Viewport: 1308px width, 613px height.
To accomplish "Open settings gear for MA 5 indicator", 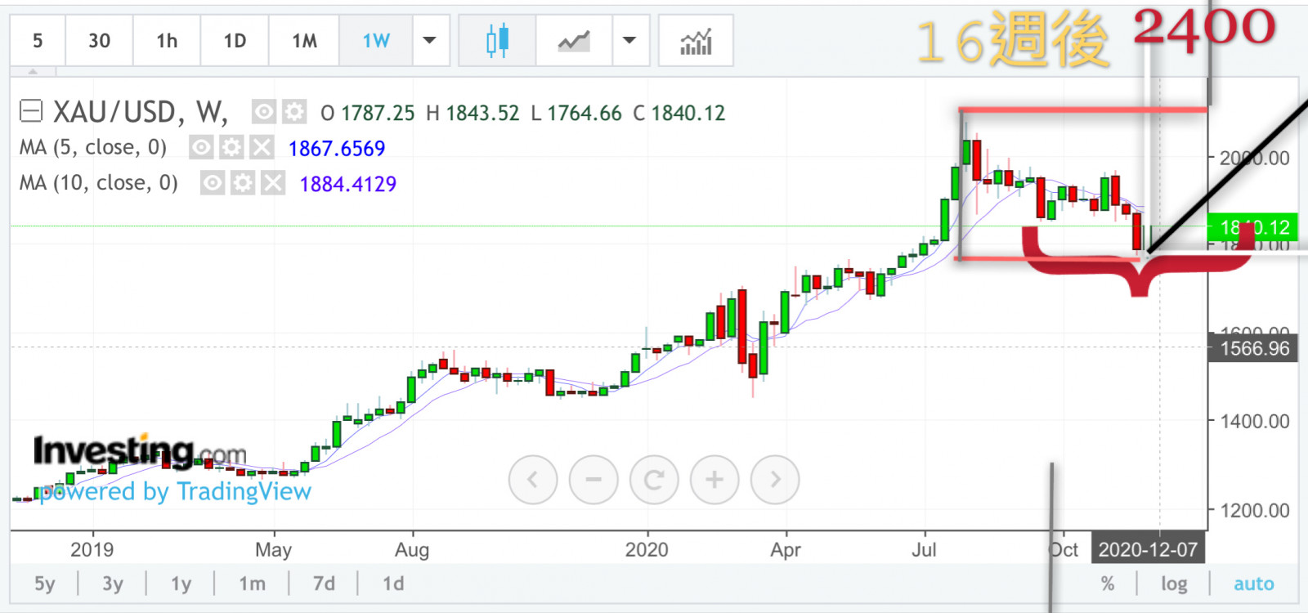I will click(x=232, y=148).
